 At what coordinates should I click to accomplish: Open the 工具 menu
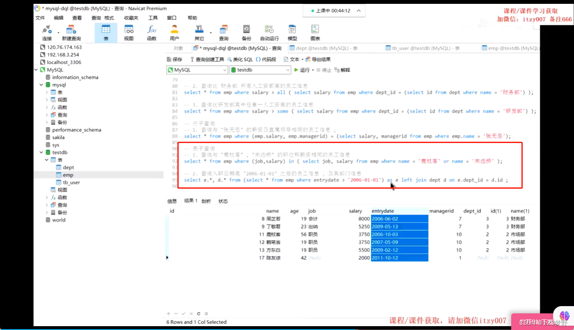point(153,18)
